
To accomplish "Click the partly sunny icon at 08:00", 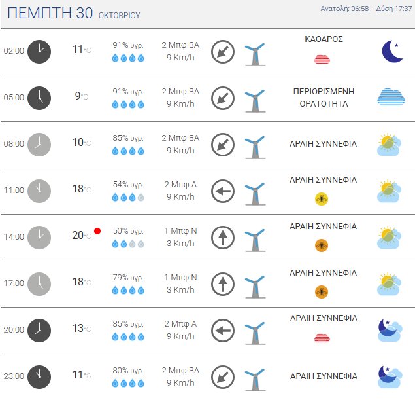I will [390, 144].
